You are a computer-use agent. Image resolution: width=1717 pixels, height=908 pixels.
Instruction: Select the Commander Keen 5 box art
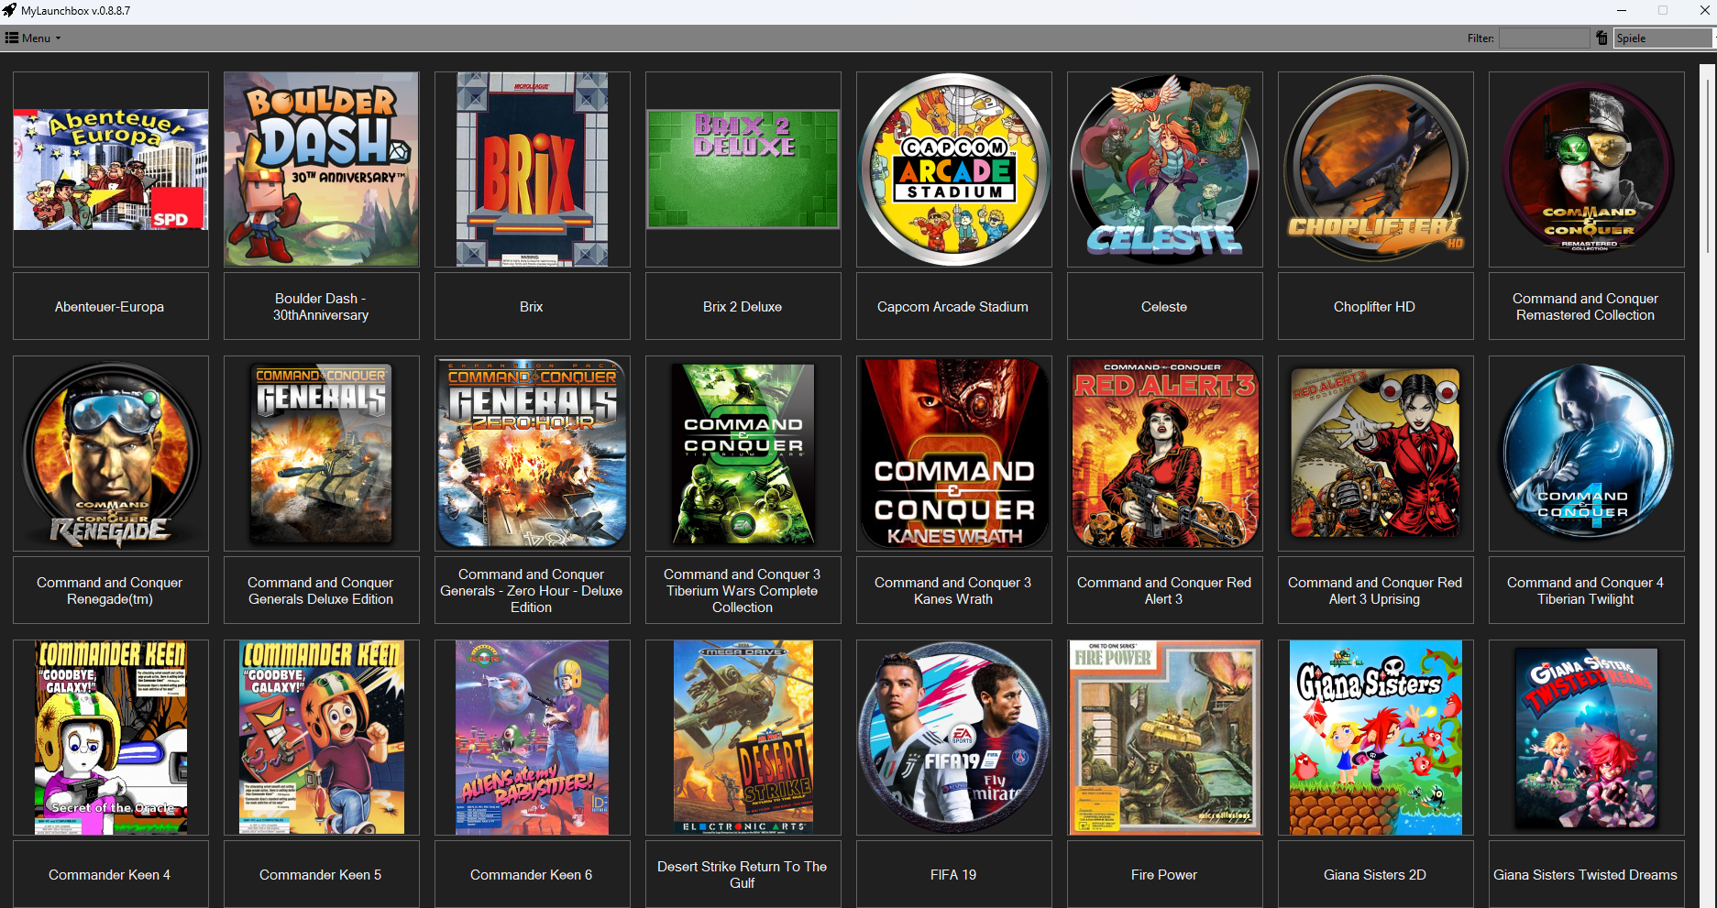pos(322,738)
